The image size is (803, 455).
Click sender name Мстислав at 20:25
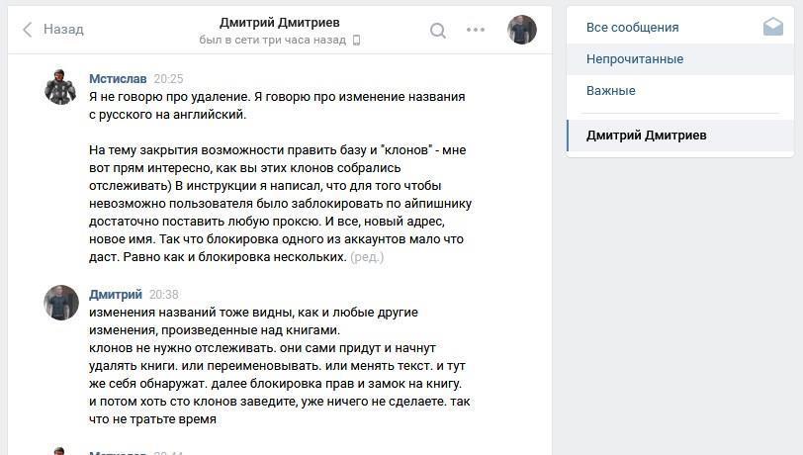[118, 78]
